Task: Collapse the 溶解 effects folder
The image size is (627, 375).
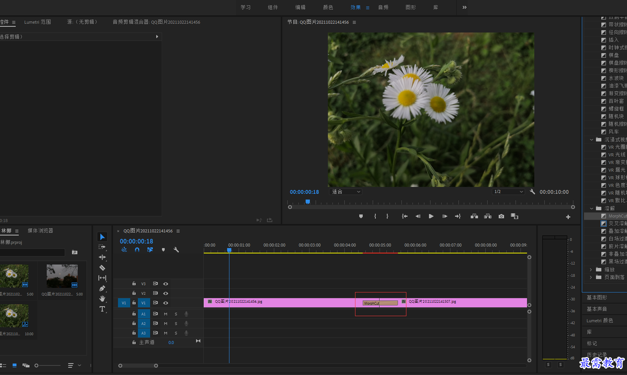Action: pos(591,208)
